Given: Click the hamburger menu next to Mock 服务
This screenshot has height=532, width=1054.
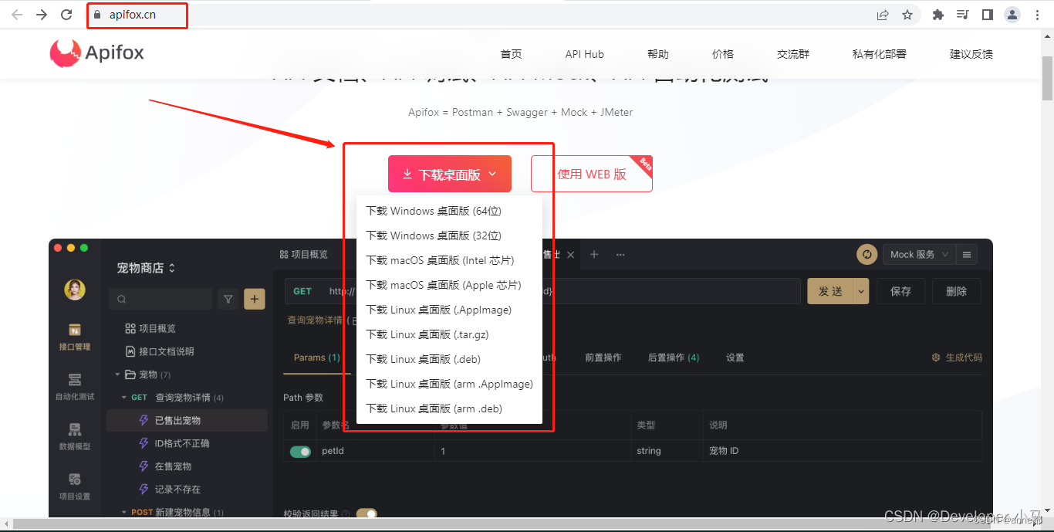Looking at the screenshot, I should [x=967, y=254].
